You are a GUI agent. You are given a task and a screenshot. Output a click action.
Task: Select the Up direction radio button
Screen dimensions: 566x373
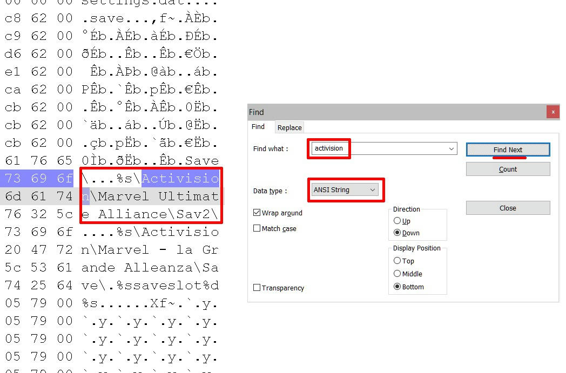coord(397,220)
